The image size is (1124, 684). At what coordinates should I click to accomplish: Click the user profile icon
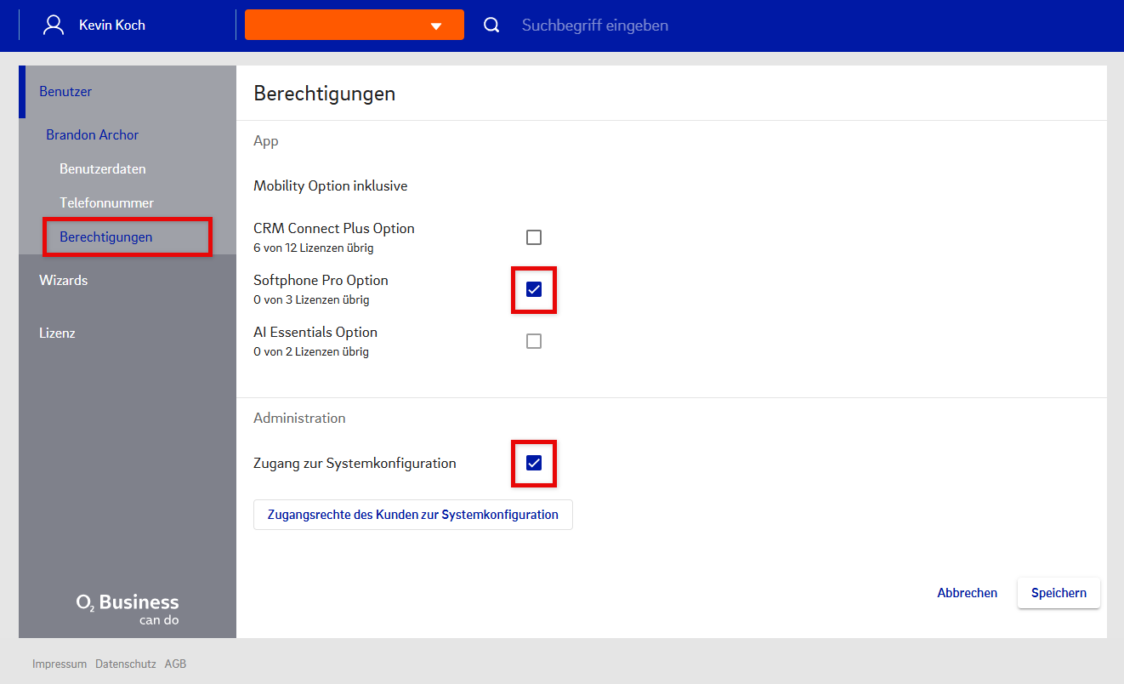(x=54, y=25)
